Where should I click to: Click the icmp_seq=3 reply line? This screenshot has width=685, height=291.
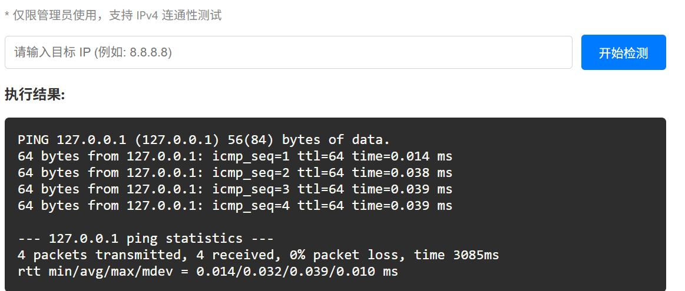coord(234,189)
